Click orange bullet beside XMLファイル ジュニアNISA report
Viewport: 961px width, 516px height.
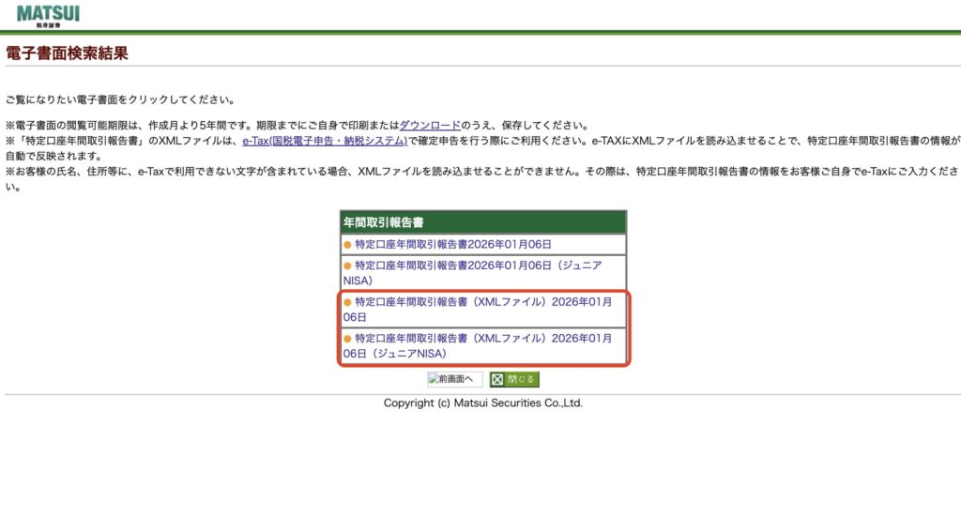click(347, 339)
